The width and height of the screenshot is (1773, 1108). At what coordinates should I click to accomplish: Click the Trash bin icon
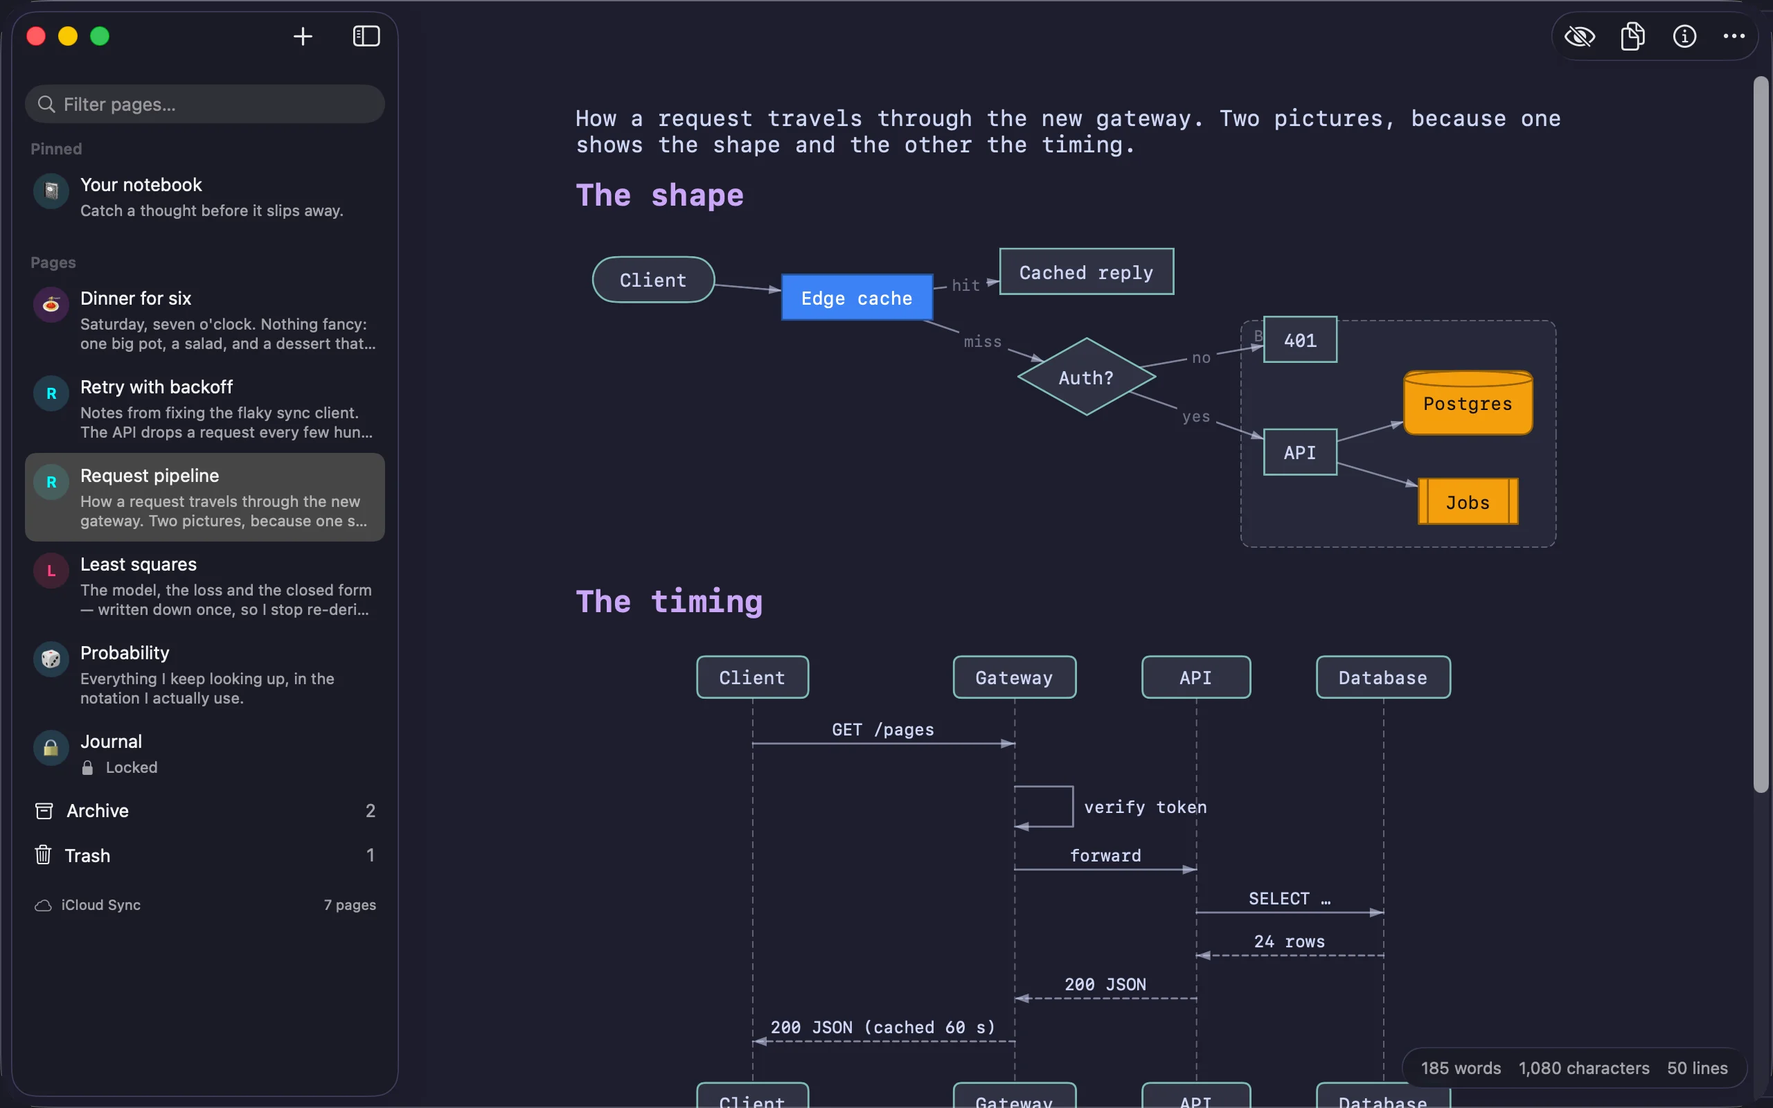point(43,855)
